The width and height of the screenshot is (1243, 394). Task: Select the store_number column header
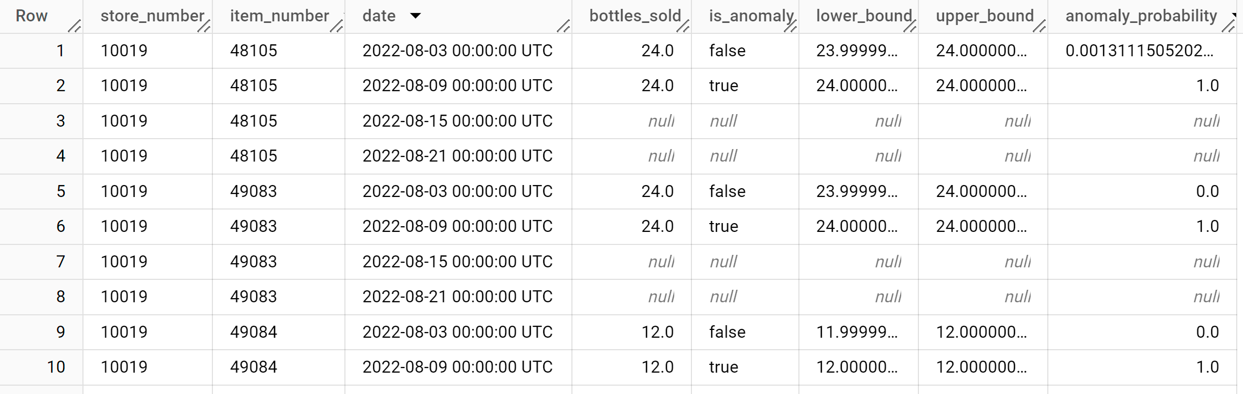coord(153,16)
